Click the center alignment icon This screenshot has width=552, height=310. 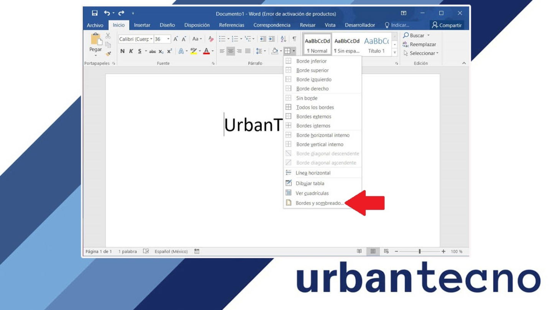click(230, 51)
